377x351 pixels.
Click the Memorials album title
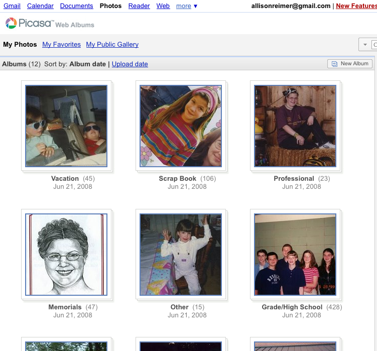click(x=65, y=307)
